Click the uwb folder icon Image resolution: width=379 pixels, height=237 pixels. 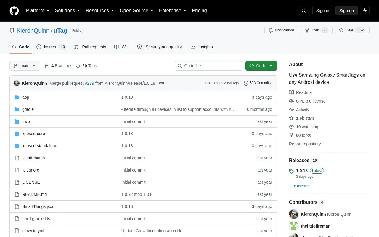pyautogui.click(x=17, y=121)
